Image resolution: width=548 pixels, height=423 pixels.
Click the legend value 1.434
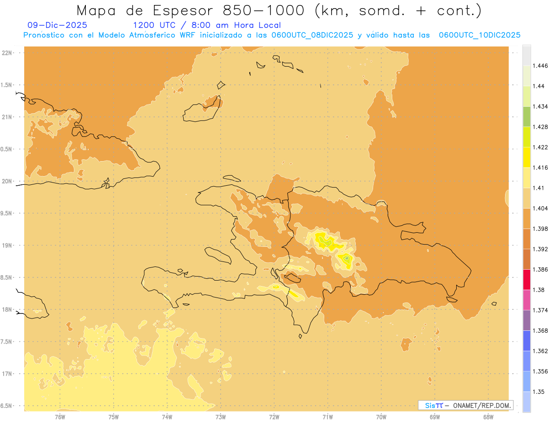click(541, 106)
